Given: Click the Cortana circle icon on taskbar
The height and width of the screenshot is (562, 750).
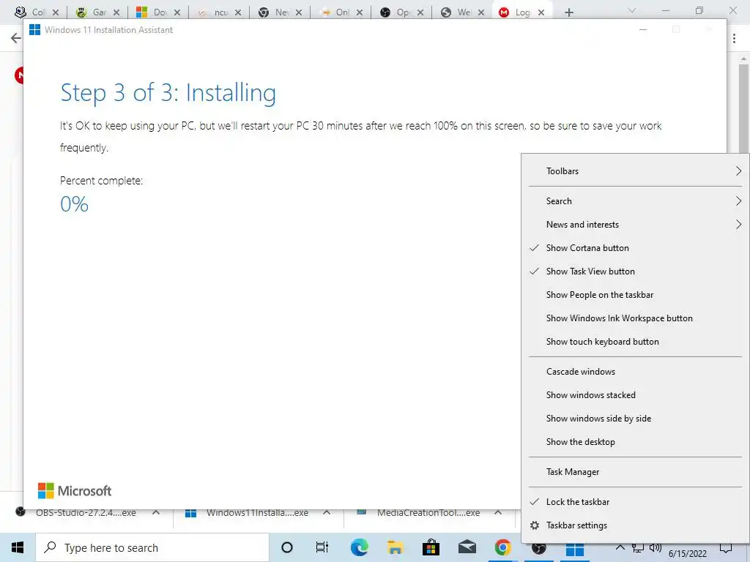Looking at the screenshot, I should [x=287, y=547].
